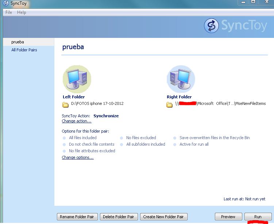The width and height of the screenshot is (274, 224).
Task: Click the Create New Folder Pair button
Action: pyautogui.click(x=164, y=217)
